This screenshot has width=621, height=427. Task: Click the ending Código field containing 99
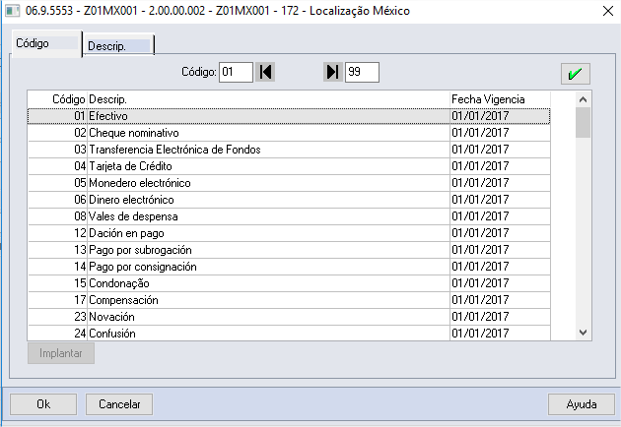(362, 73)
